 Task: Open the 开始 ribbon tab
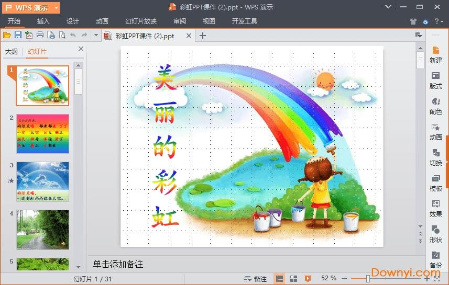(14, 21)
